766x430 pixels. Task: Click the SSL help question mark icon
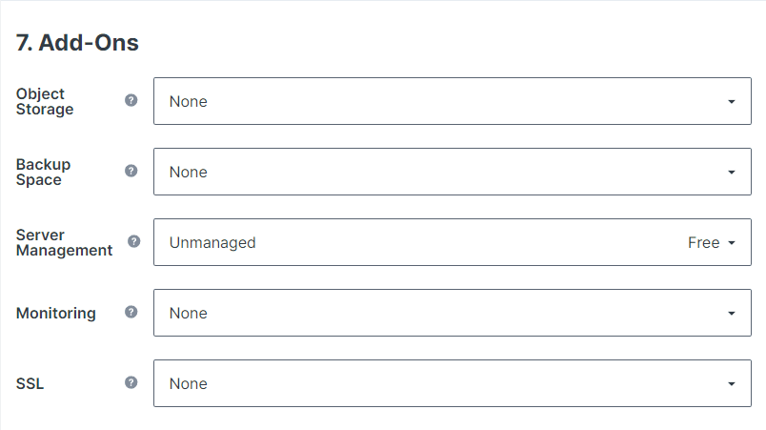coord(131,382)
